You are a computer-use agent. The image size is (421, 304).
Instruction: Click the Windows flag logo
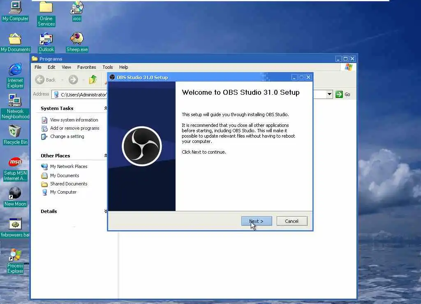(349, 67)
